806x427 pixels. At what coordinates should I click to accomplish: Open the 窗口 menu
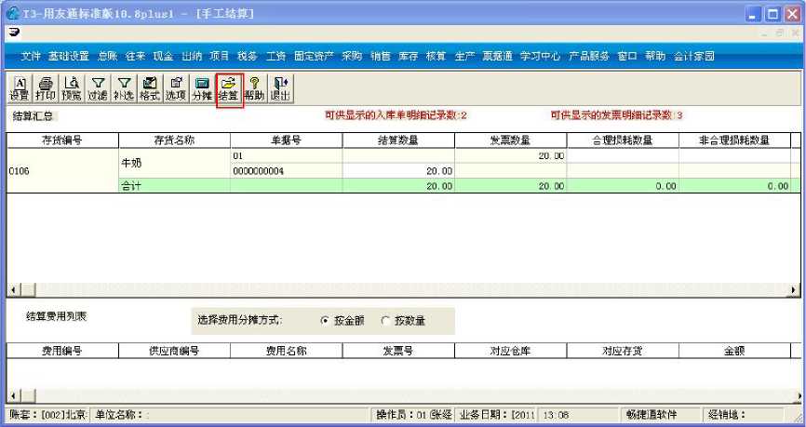point(627,57)
